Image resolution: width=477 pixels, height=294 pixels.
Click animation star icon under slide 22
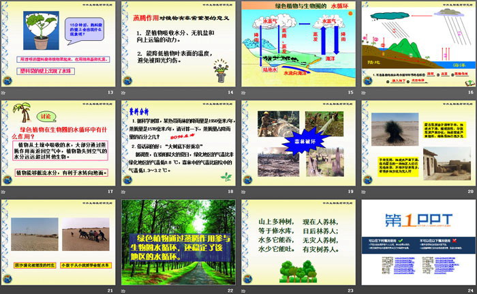123,291
